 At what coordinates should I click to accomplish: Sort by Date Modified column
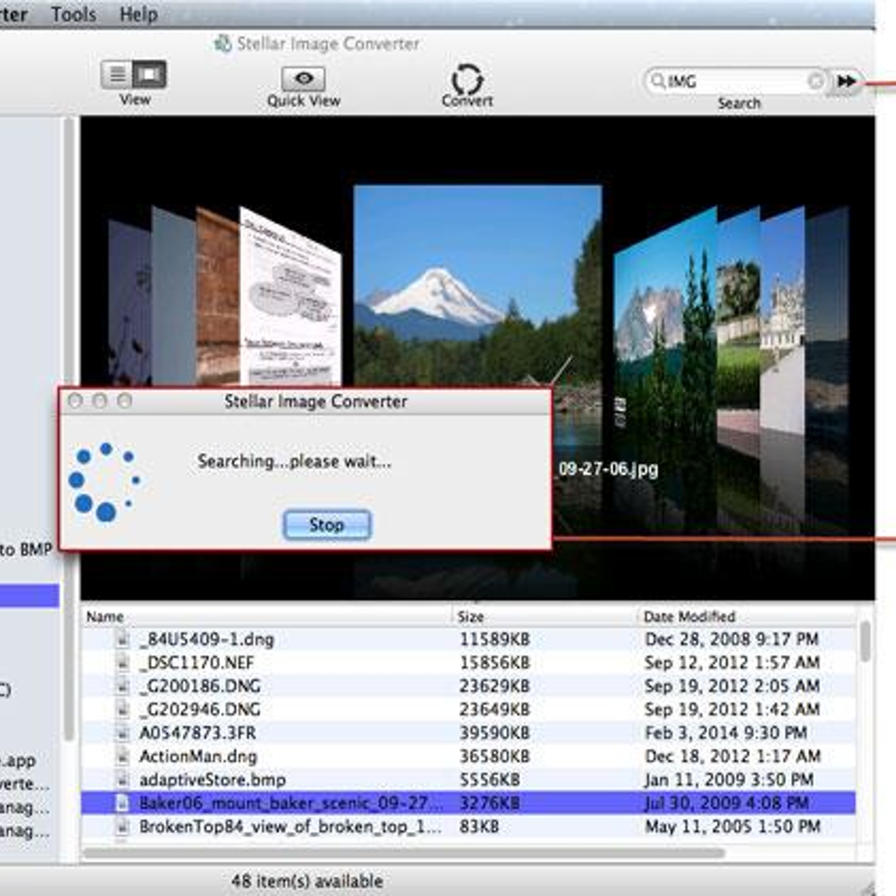pyautogui.click(x=746, y=617)
